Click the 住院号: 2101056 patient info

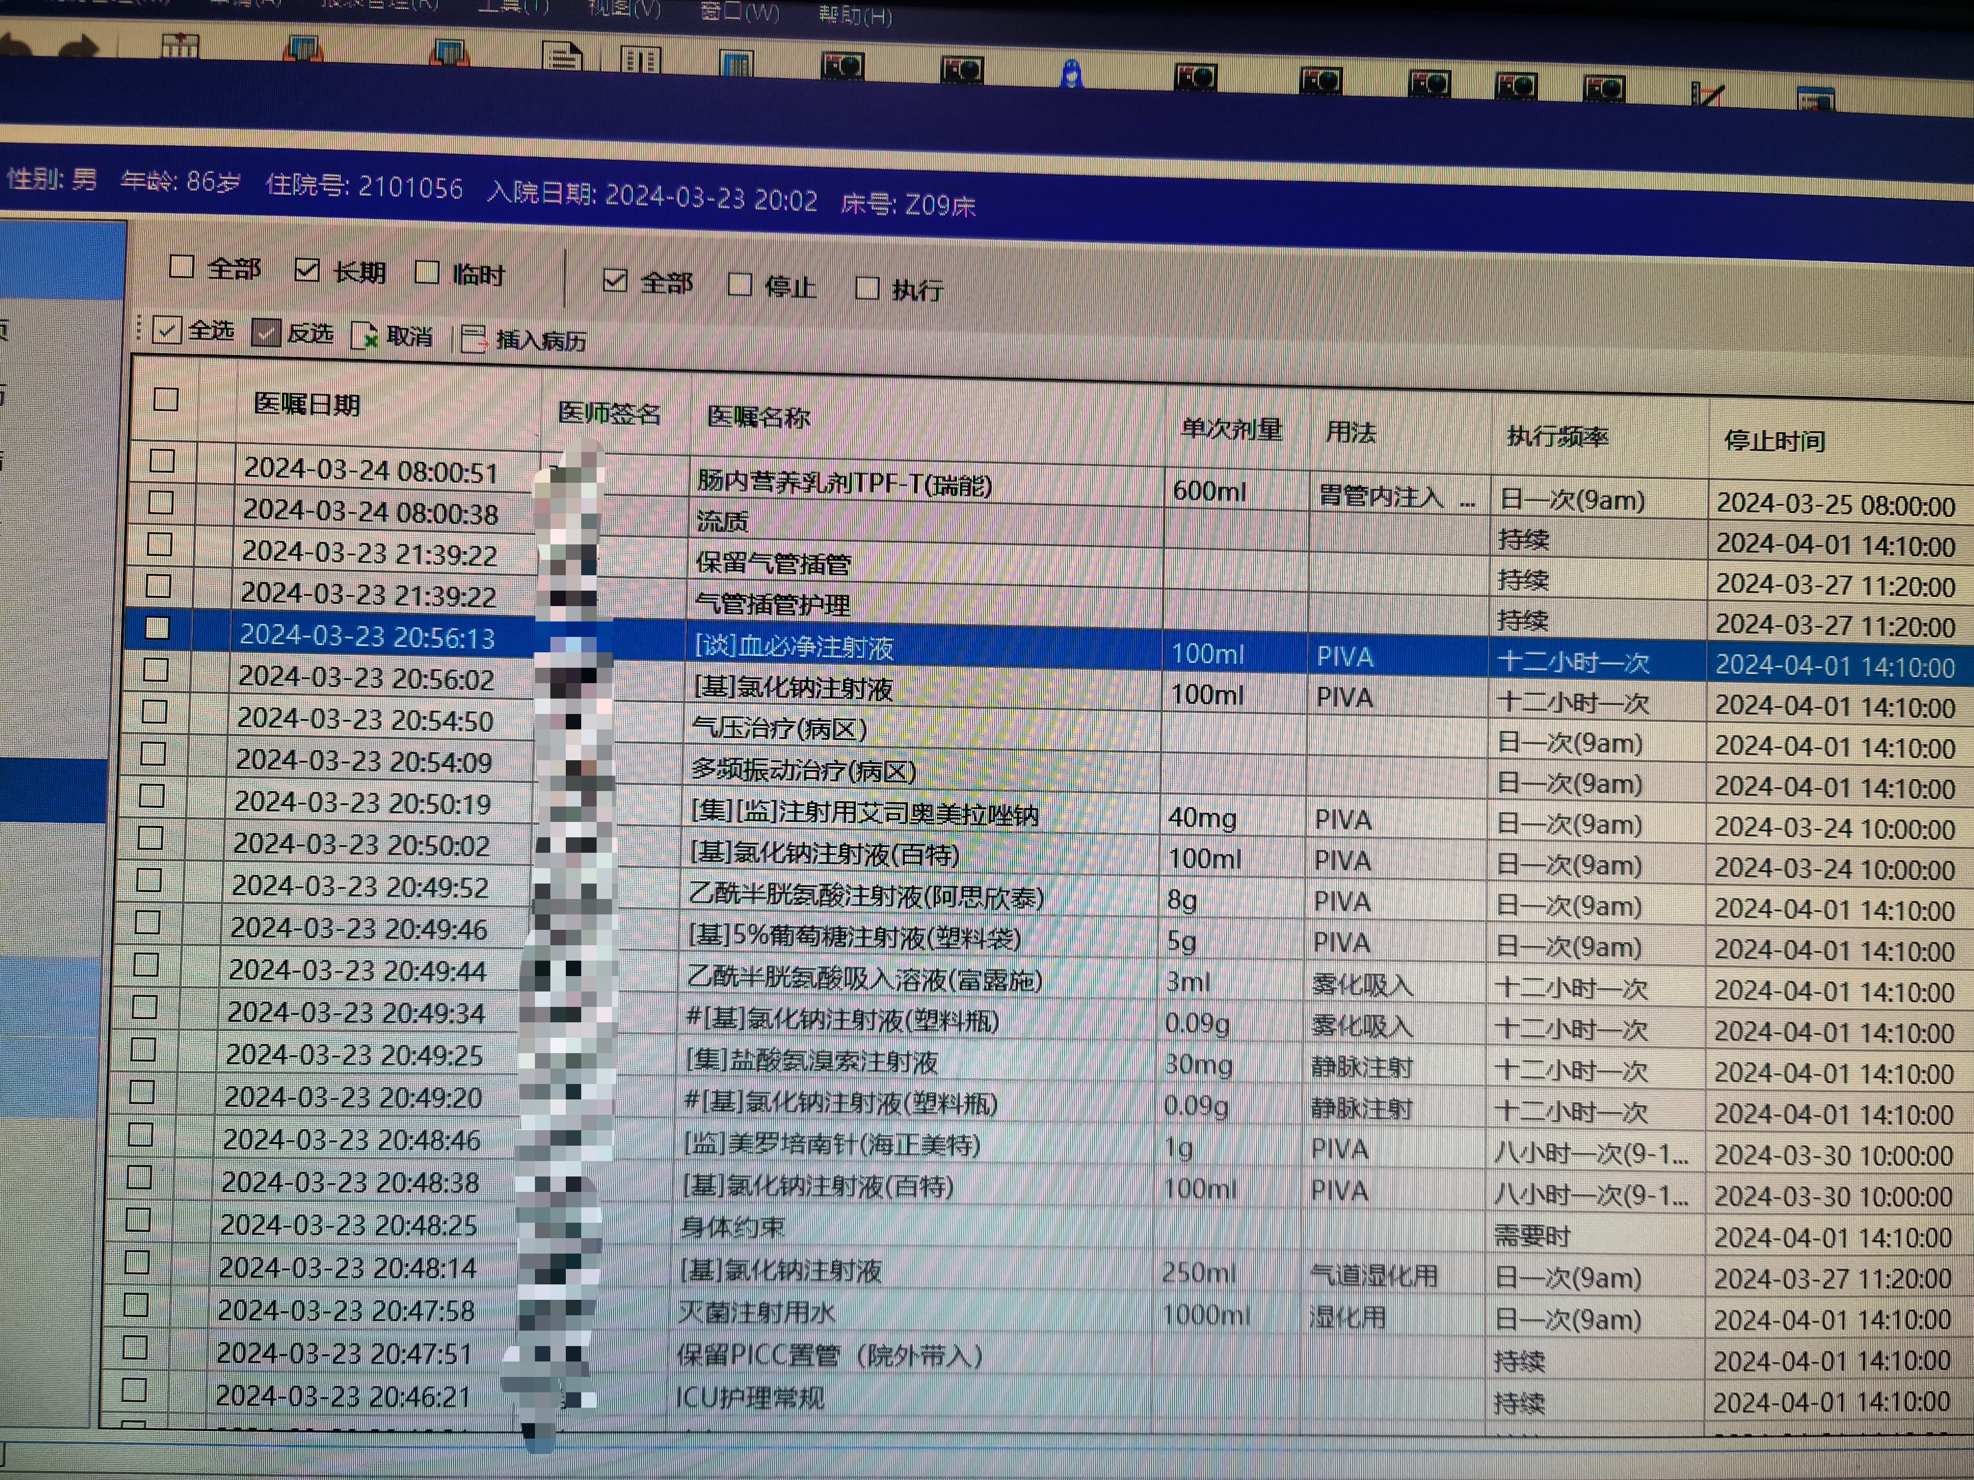[x=364, y=186]
